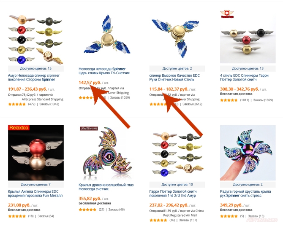The width and height of the screenshot is (283, 226).
Task: Click the star rating with (1011) reviews
Action: [229, 100]
